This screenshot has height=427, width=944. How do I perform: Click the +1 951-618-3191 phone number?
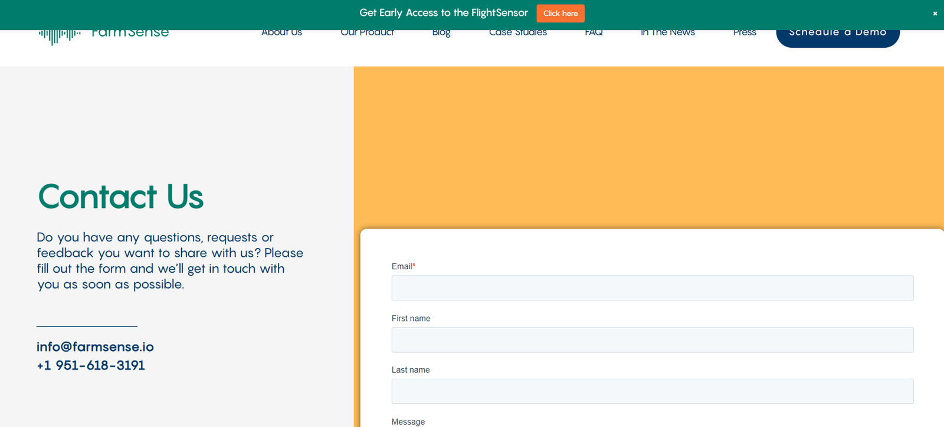(91, 365)
